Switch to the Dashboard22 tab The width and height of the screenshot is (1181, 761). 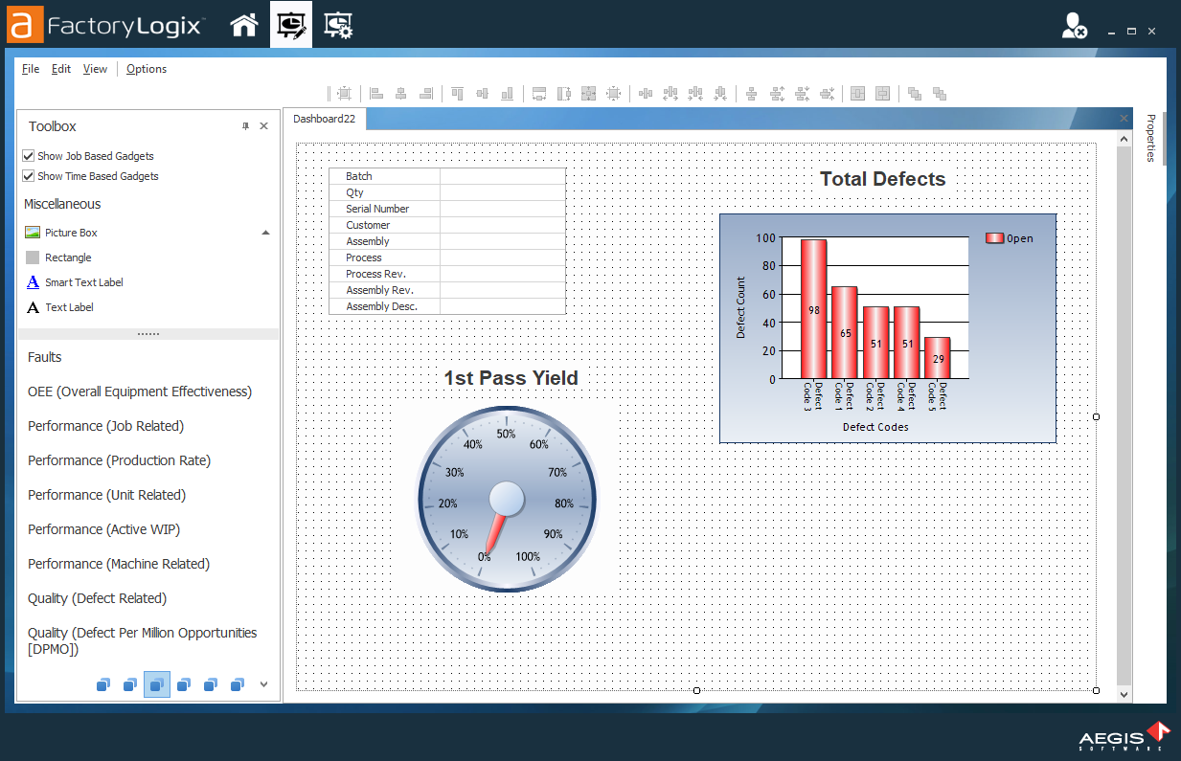pyautogui.click(x=325, y=121)
